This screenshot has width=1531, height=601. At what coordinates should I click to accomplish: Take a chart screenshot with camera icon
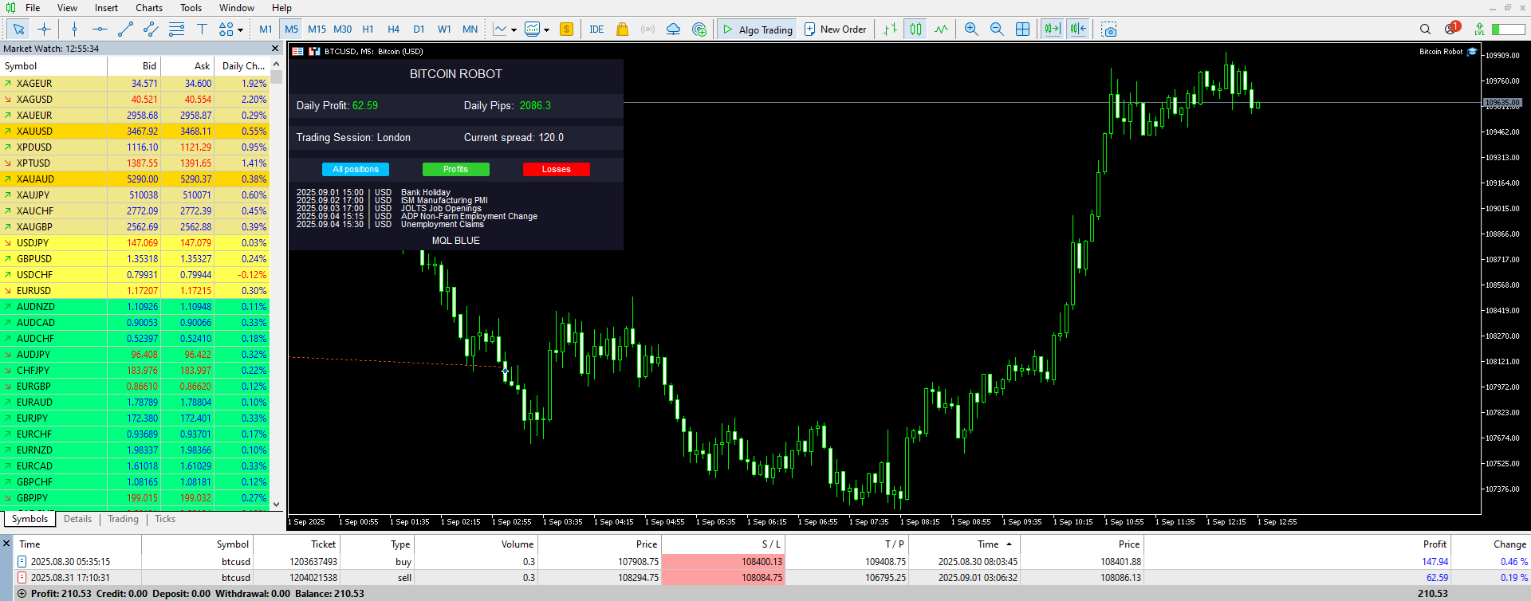(1109, 29)
